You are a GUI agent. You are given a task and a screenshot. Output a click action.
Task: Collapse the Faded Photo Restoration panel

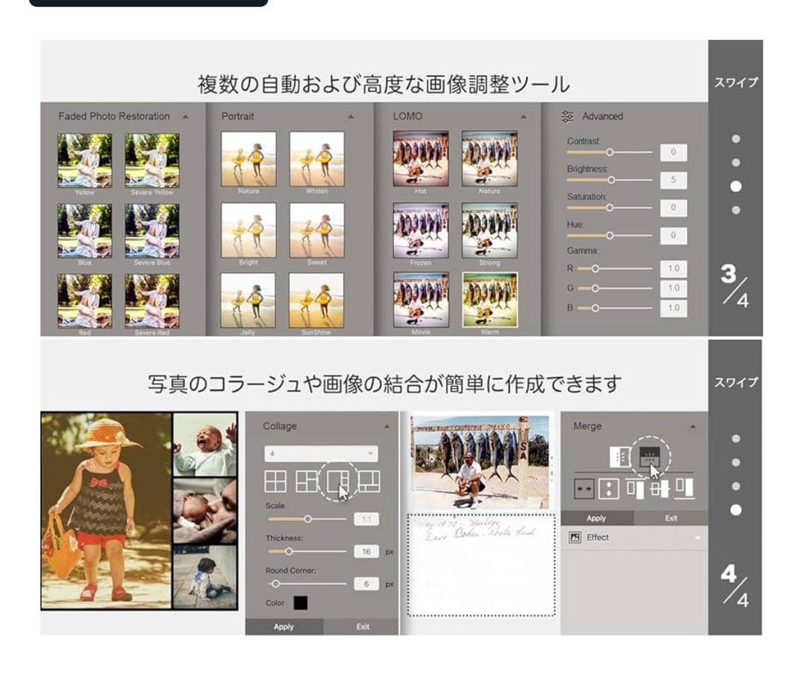click(185, 117)
